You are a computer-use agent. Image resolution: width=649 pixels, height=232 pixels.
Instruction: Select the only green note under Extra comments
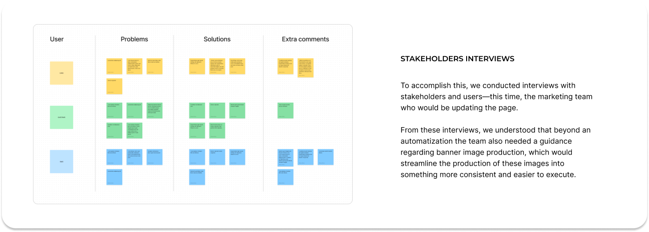pyautogui.click(x=285, y=110)
